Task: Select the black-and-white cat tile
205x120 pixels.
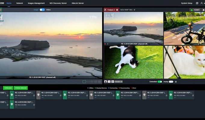Action: [x=133, y=62]
